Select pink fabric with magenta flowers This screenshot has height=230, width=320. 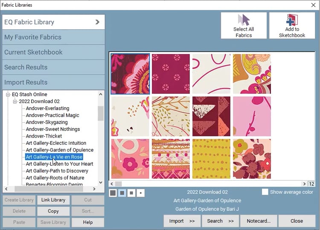(130, 159)
